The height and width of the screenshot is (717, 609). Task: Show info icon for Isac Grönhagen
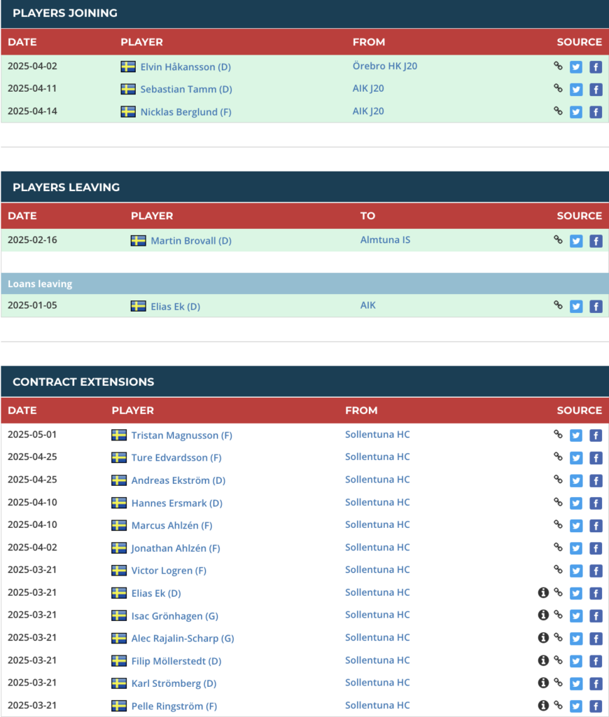543,615
